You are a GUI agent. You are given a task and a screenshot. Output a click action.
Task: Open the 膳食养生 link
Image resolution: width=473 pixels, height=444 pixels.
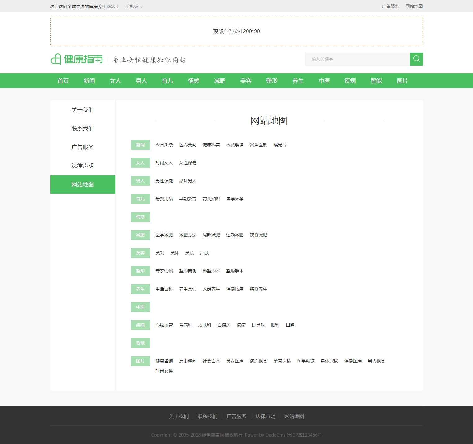point(258,289)
